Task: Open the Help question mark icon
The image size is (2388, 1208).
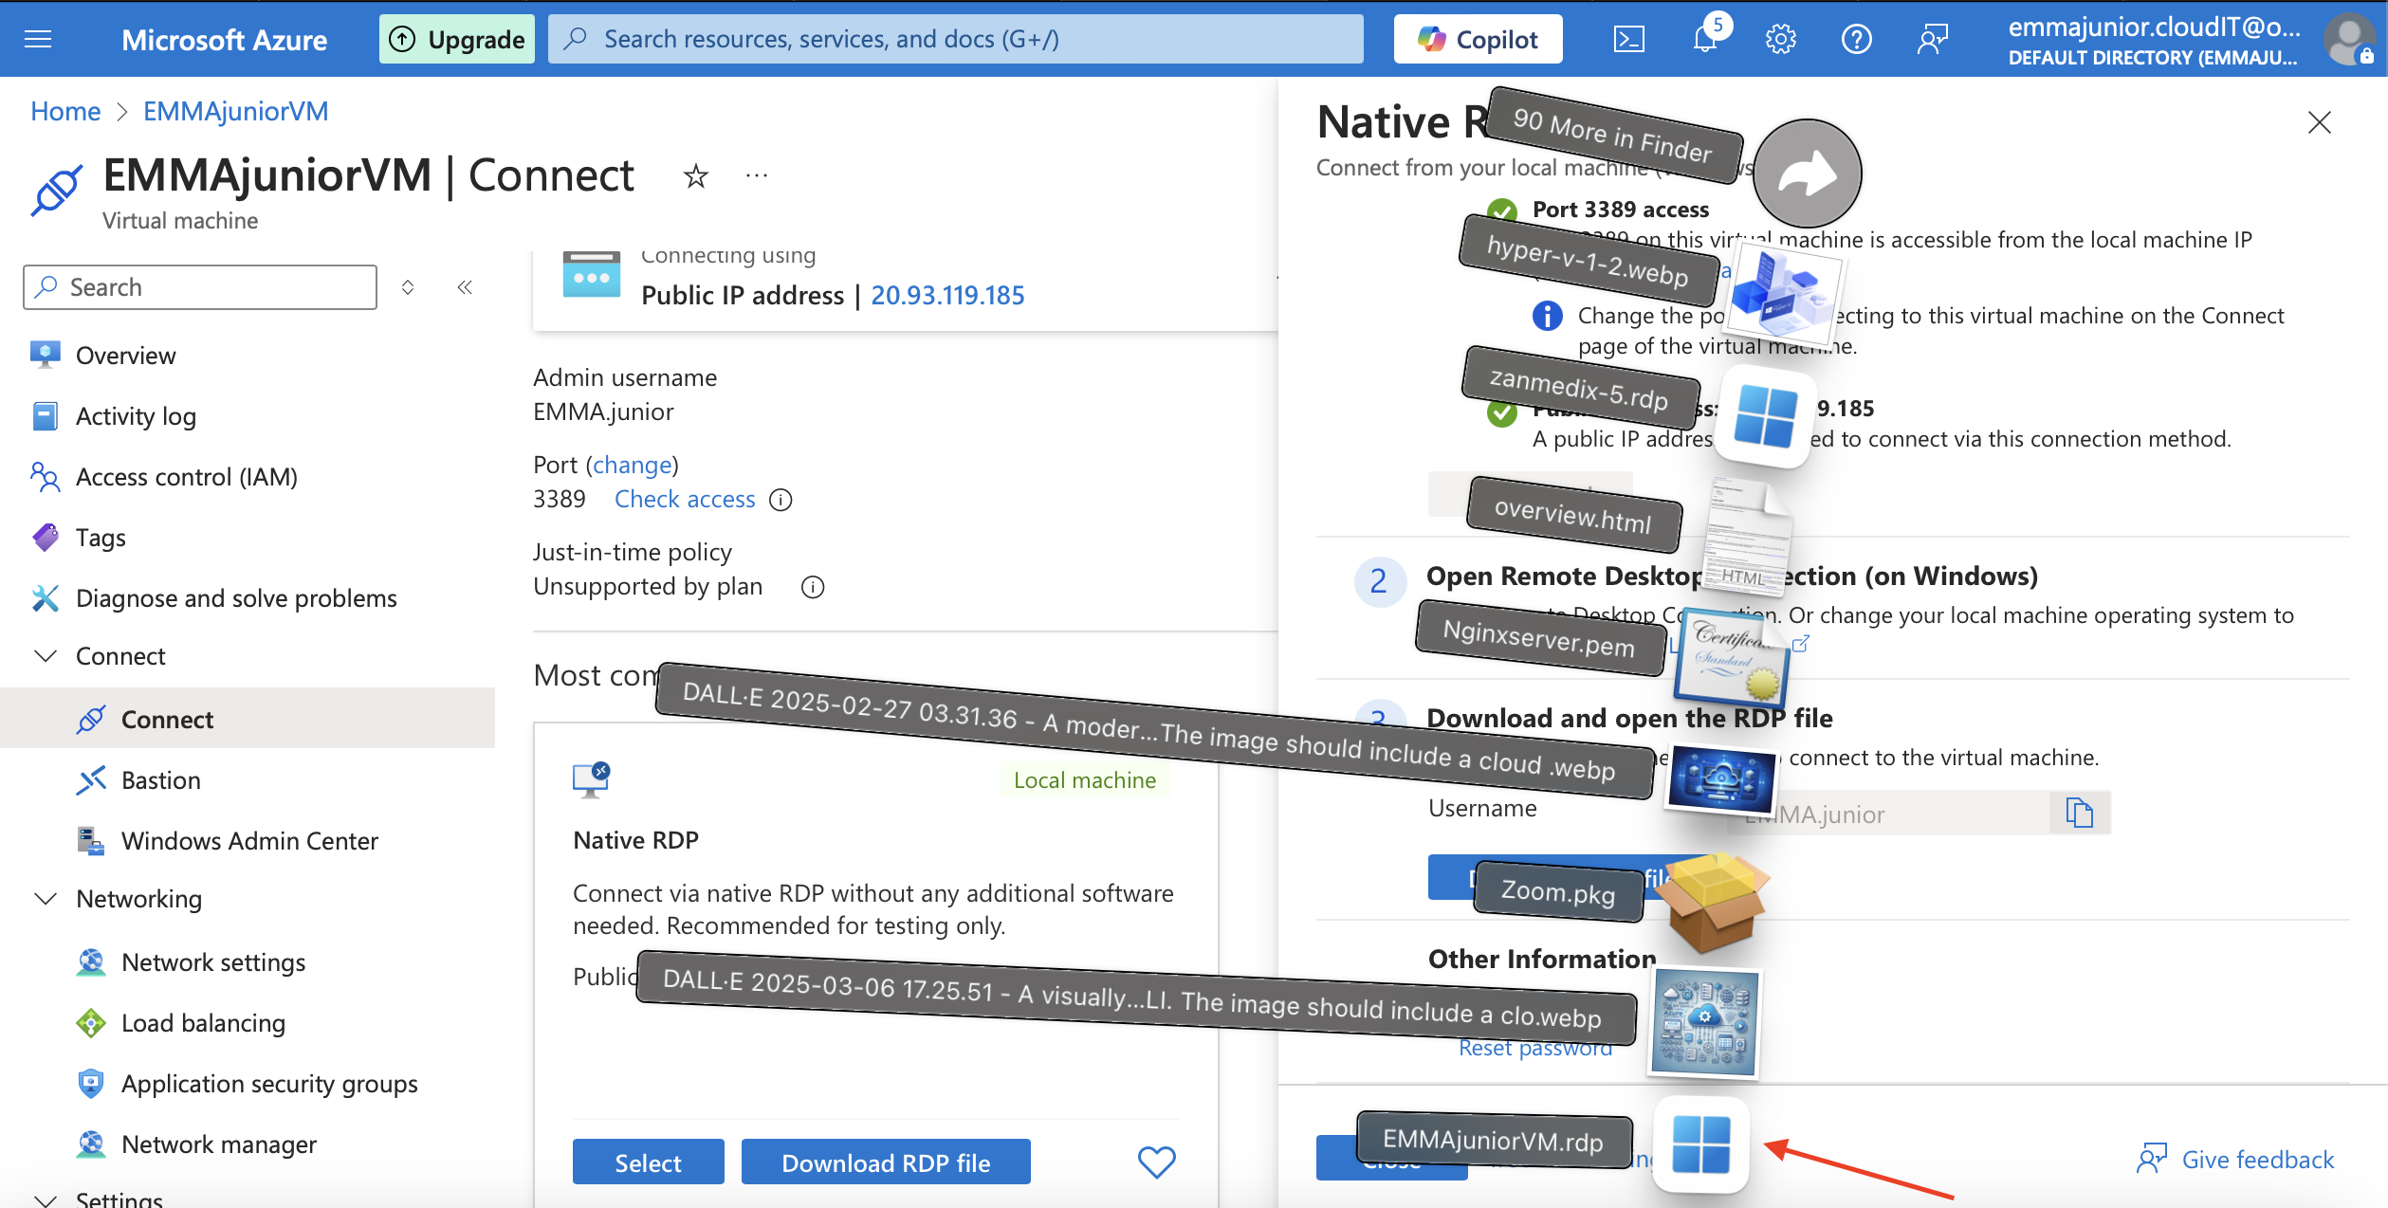Action: (x=1857, y=39)
